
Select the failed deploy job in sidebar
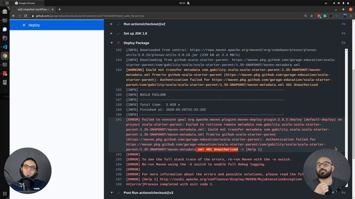click(x=57, y=25)
